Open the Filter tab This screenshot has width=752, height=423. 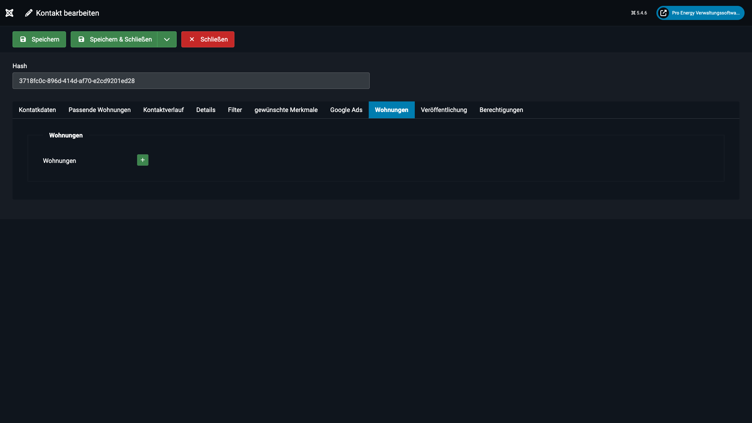pyautogui.click(x=235, y=110)
